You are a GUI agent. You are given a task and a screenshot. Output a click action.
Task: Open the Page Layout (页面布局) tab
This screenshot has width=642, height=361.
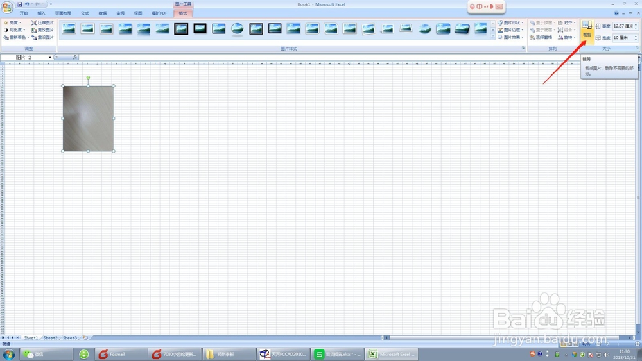[x=63, y=13]
